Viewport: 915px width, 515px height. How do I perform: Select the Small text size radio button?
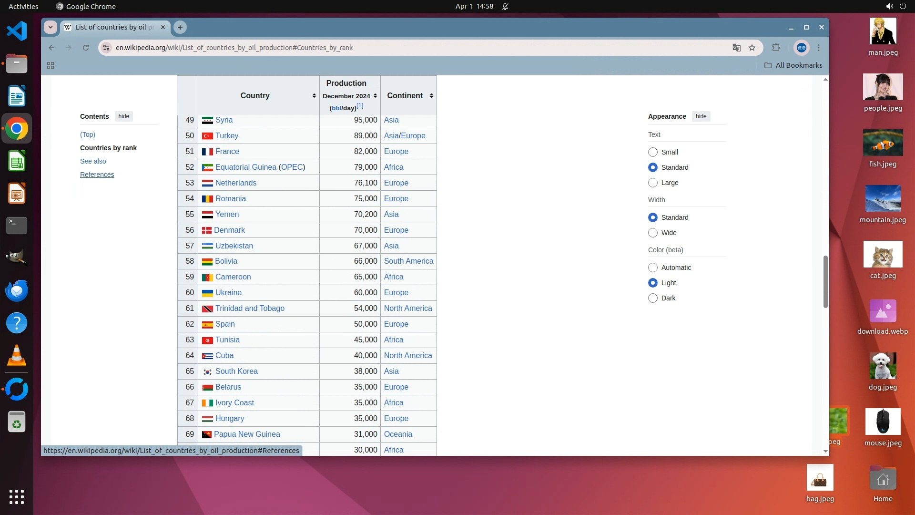(x=653, y=152)
